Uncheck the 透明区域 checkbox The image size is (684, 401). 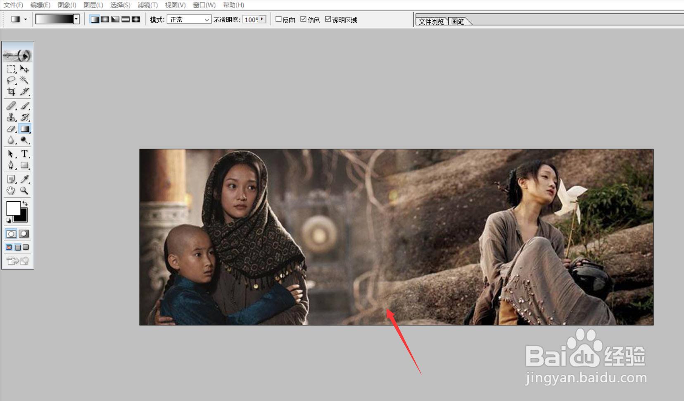coord(328,19)
